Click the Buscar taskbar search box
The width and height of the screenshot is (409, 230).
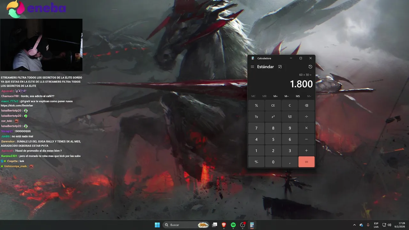coord(186,225)
